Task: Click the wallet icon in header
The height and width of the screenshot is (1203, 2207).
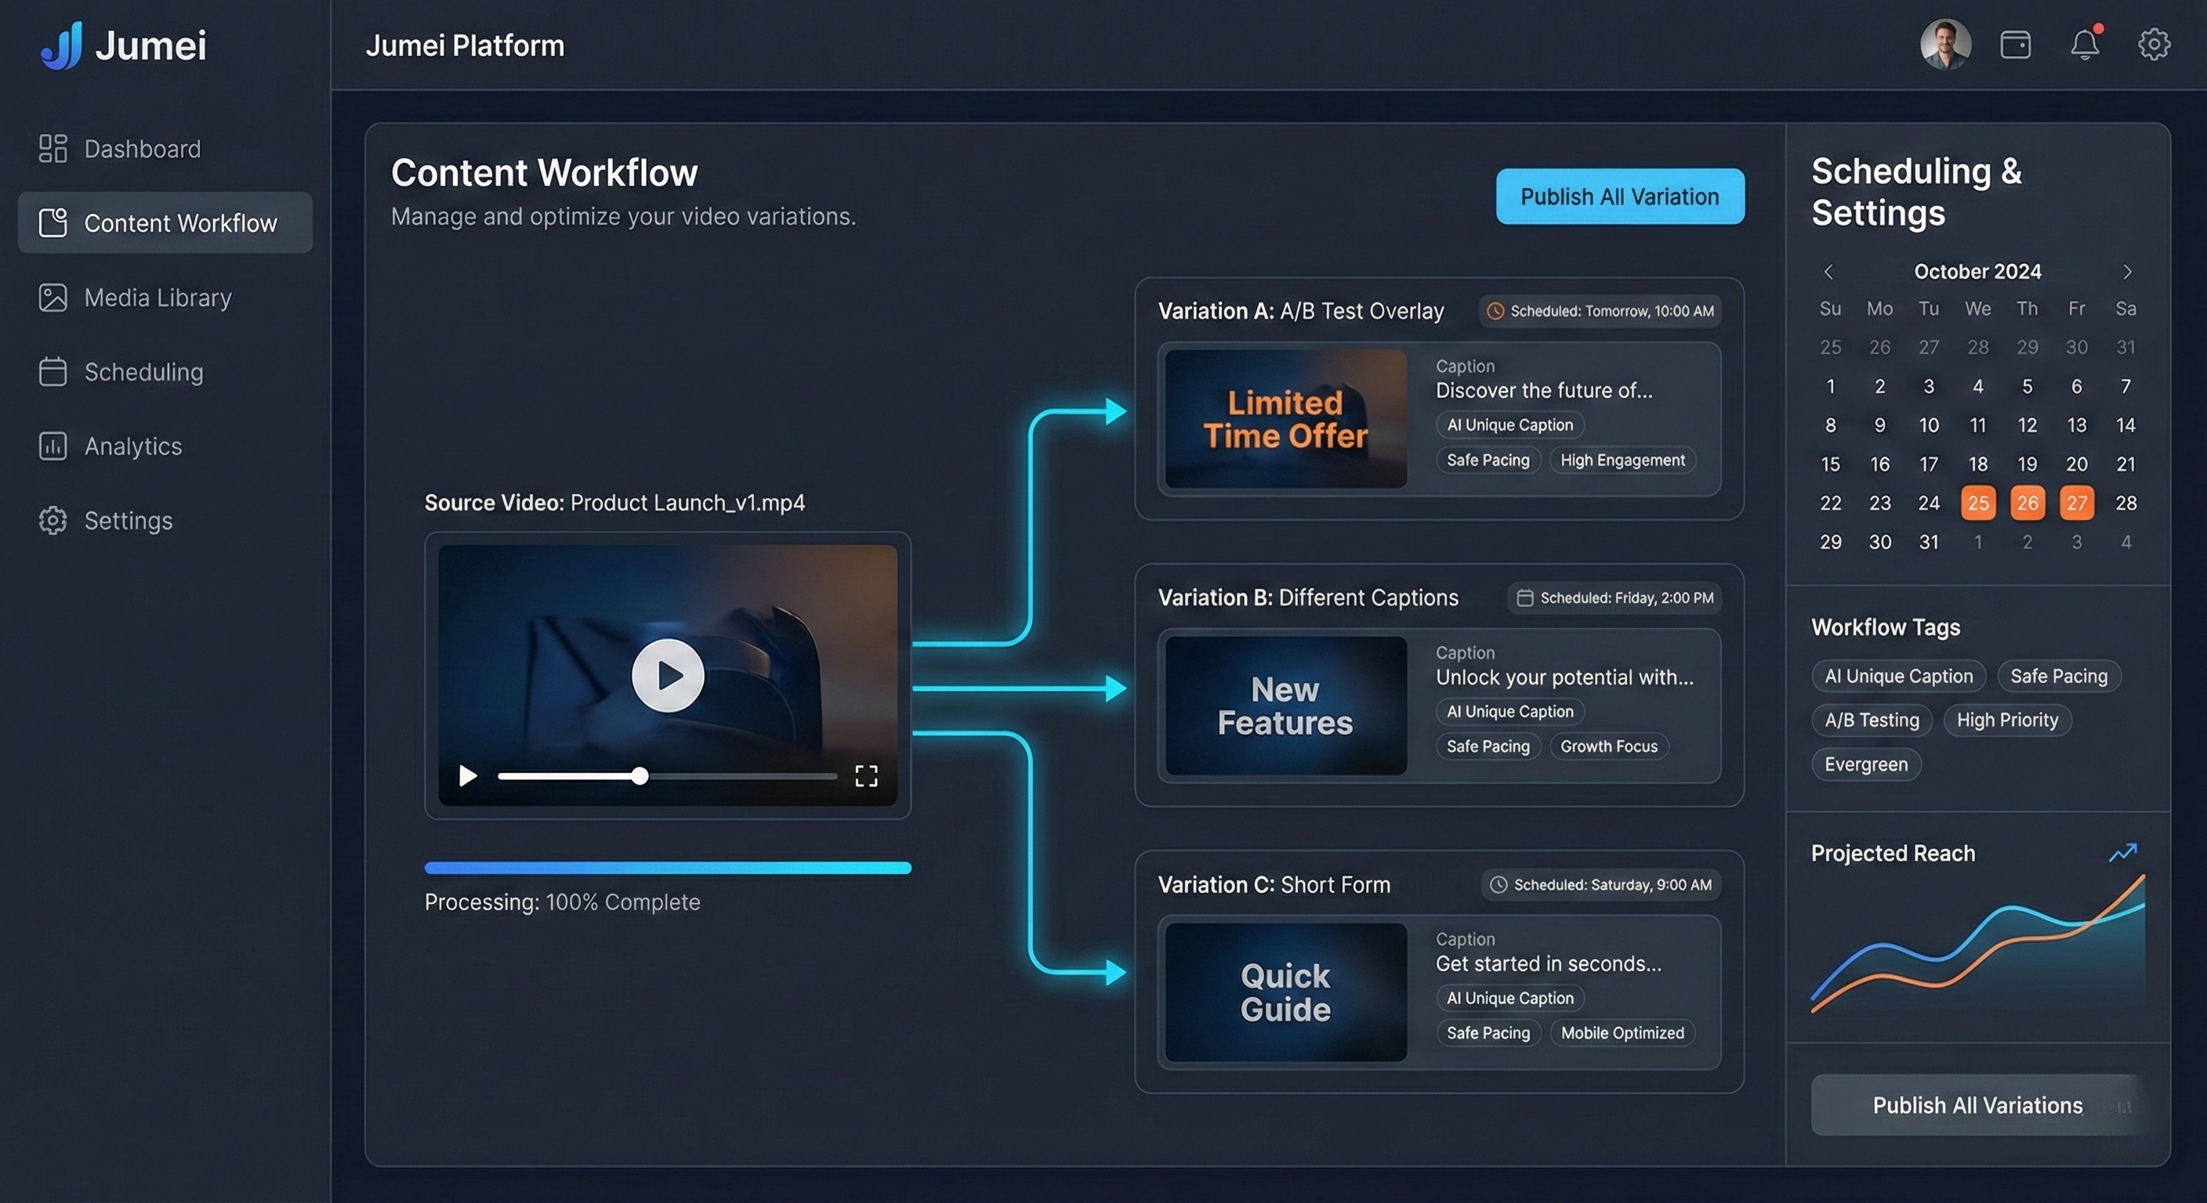Action: pyautogui.click(x=2015, y=45)
